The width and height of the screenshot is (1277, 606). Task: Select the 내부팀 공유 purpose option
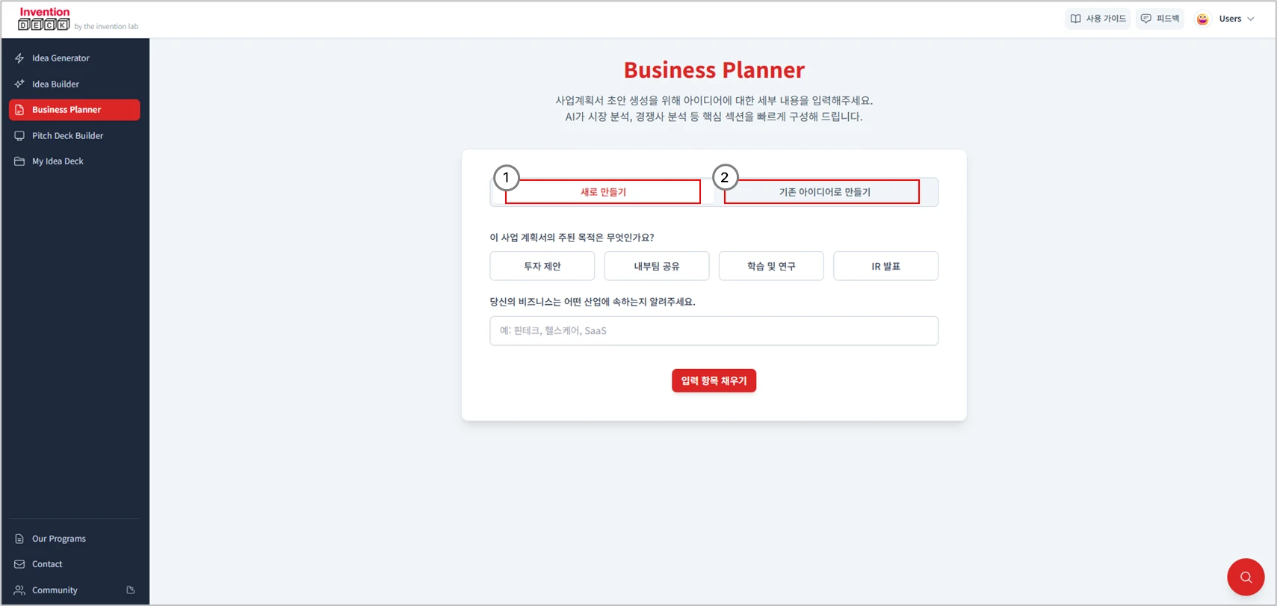[656, 266]
